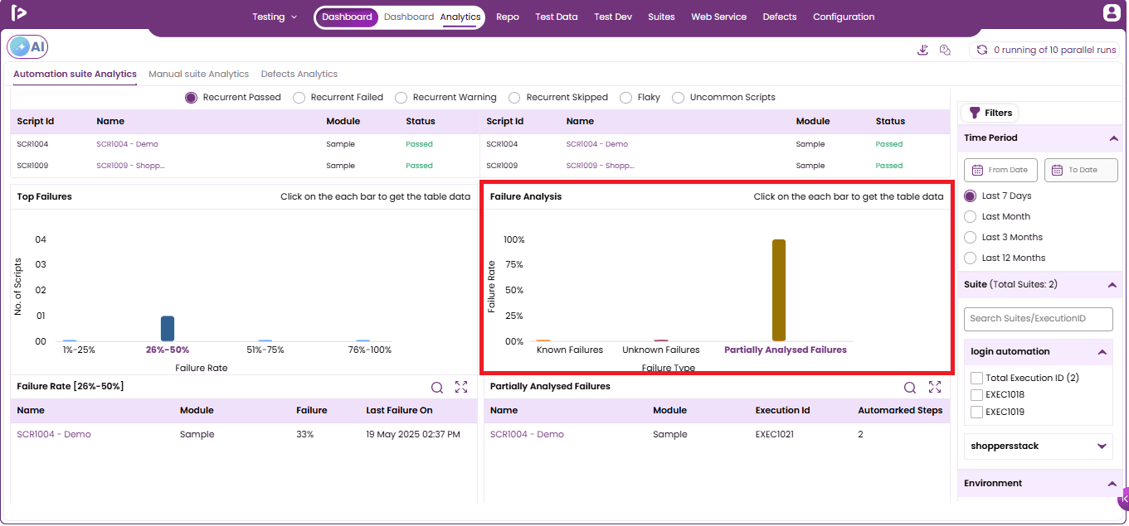Click the 26%-50% bar in Top Failures chart
This screenshot has height=526, width=1129.
168,329
